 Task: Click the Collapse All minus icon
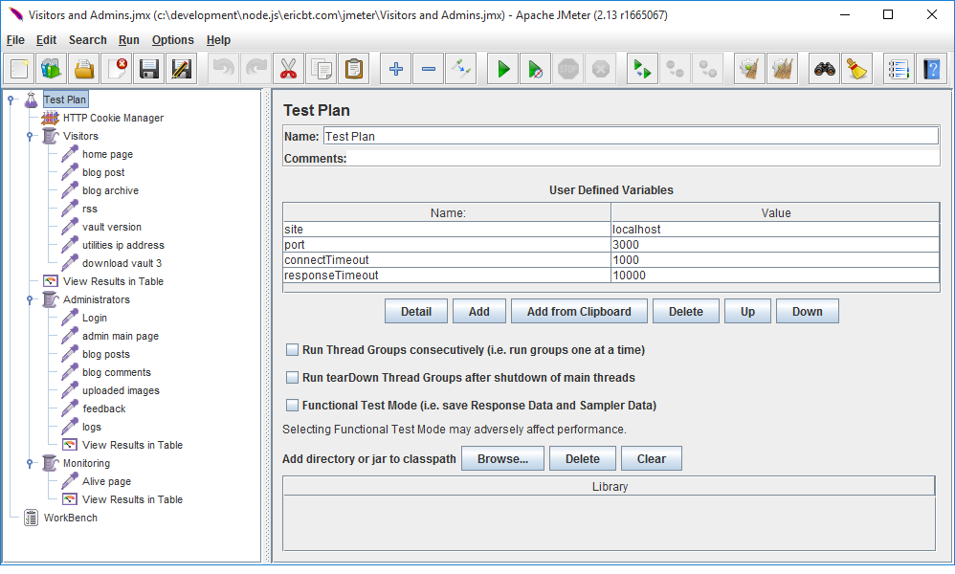[428, 69]
